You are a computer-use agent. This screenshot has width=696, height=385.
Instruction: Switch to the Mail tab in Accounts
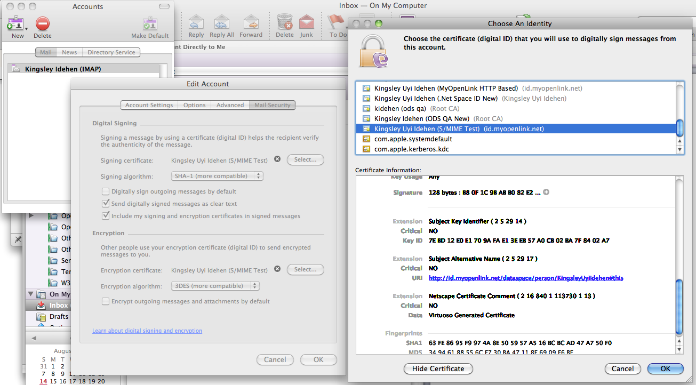point(46,52)
